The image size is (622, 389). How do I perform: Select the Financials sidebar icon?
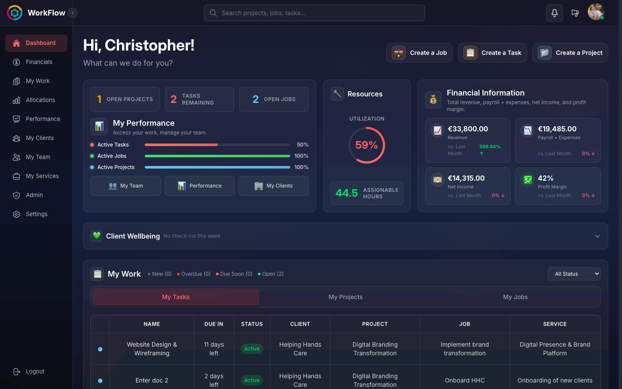tap(16, 62)
